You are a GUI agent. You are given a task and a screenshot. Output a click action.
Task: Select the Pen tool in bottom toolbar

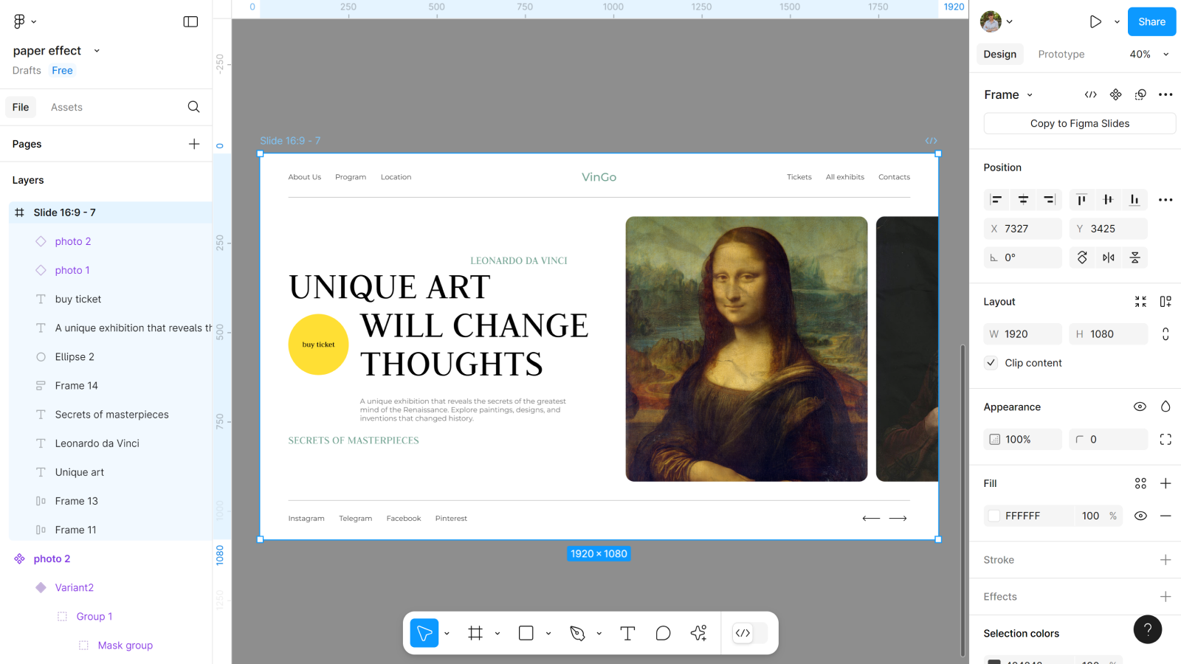577,633
